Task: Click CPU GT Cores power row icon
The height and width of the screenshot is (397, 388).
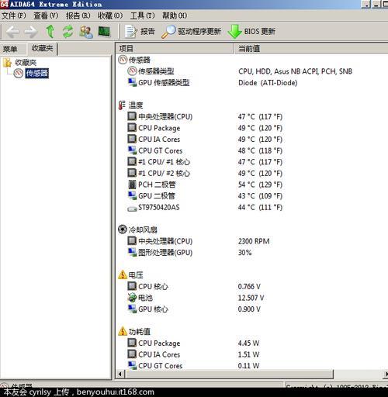Action: (132, 365)
